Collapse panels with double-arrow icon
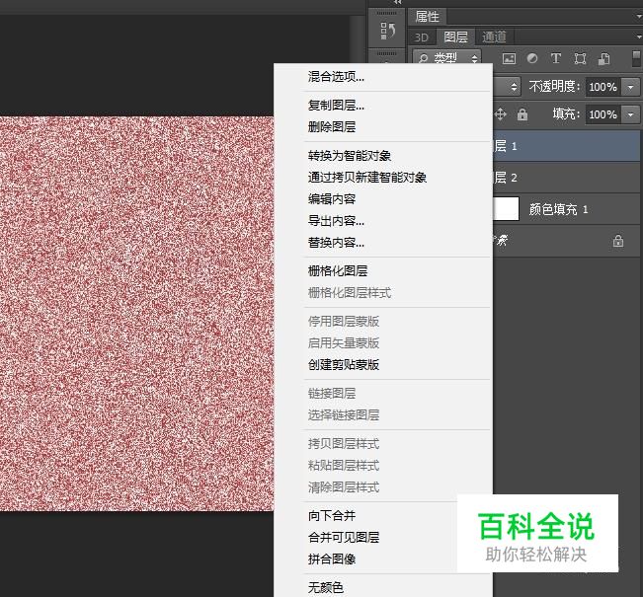This screenshot has height=597, width=643. coord(397,2)
